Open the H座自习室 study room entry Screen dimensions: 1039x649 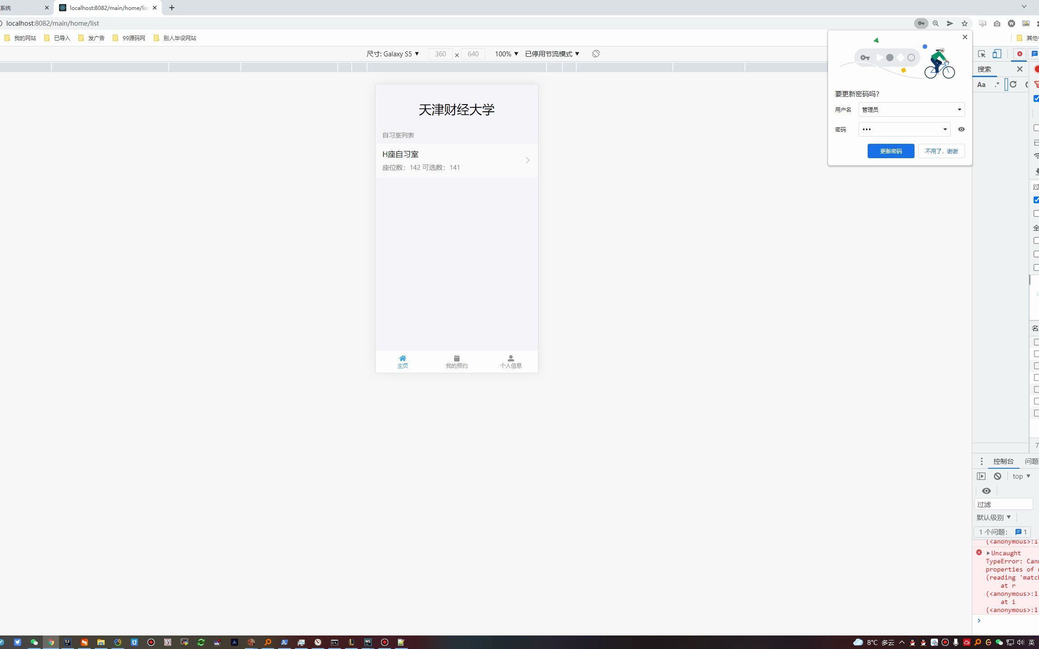pyautogui.click(x=456, y=160)
